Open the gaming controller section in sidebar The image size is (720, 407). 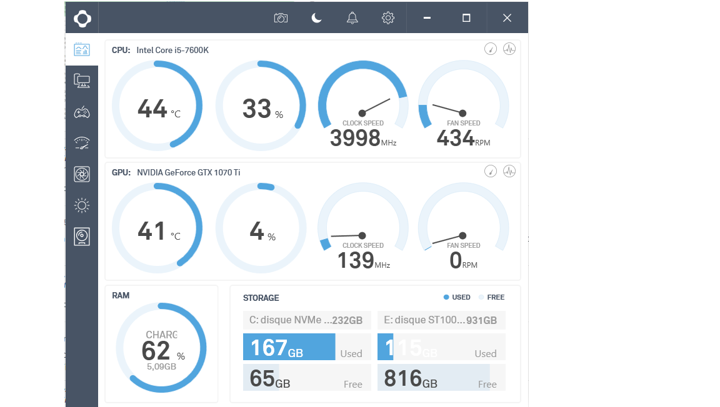tap(82, 112)
